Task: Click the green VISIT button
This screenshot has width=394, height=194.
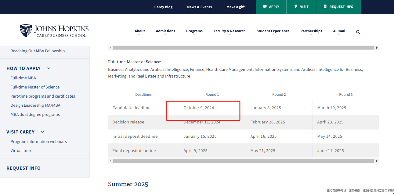Action: pos(301,7)
